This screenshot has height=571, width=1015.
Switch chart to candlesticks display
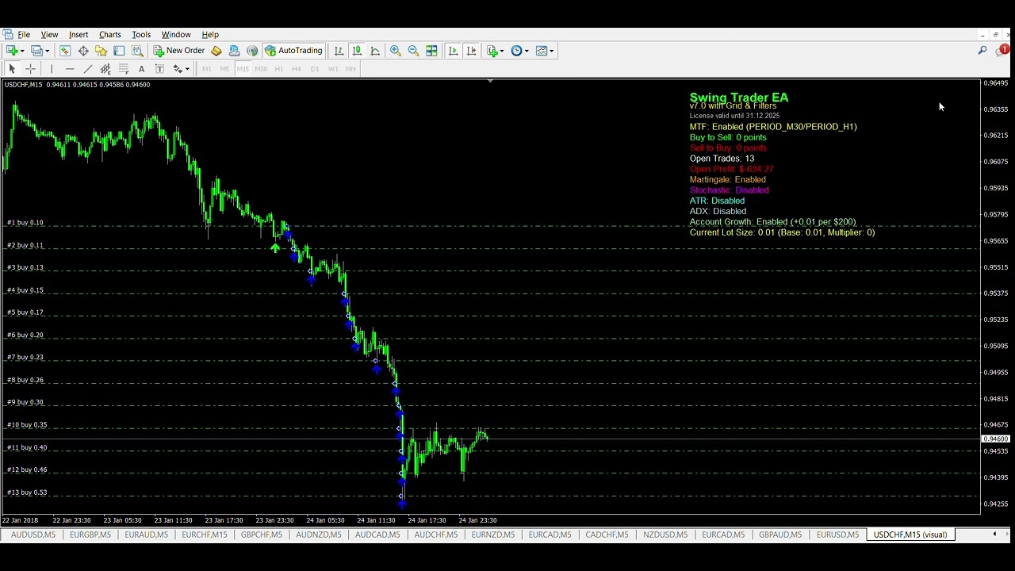click(x=357, y=51)
